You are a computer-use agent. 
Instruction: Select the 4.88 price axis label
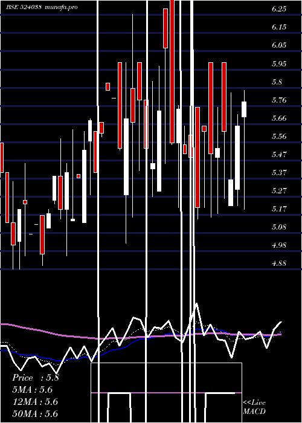[x=279, y=263]
